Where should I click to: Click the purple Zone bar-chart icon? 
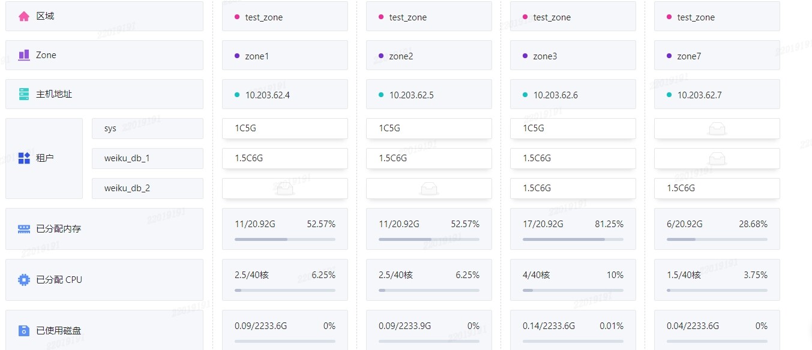pos(24,55)
